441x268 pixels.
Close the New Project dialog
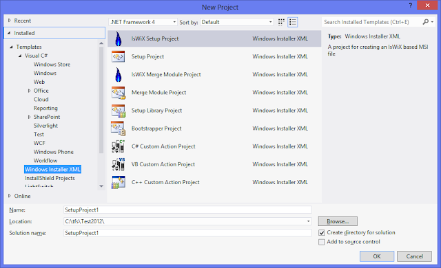pyautogui.click(x=427, y=5)
